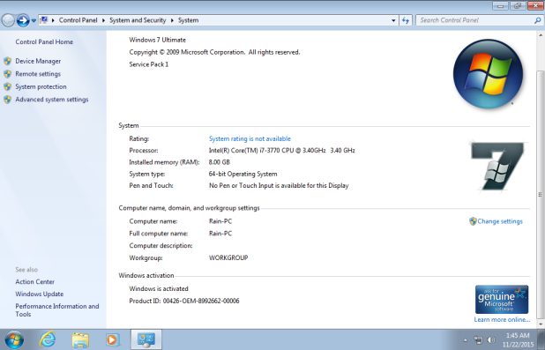Screen dimensions: 545x350
Task: Open Device Manager from the sidebar
Action: pos(38,61)
